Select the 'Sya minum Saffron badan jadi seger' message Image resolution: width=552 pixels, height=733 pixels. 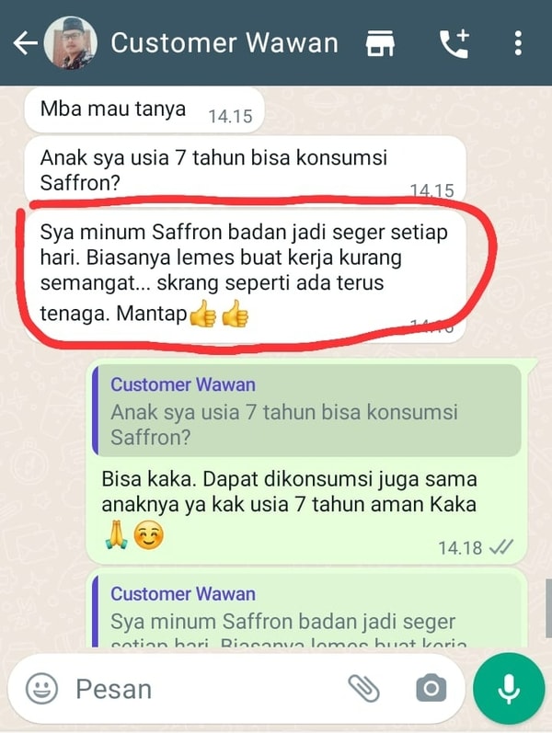(245, 274)
